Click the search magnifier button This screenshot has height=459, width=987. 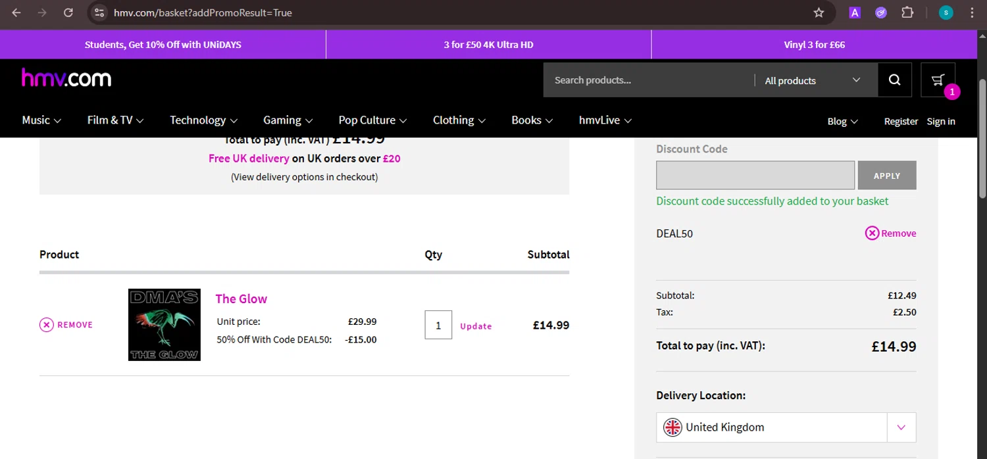coord(894,80)
